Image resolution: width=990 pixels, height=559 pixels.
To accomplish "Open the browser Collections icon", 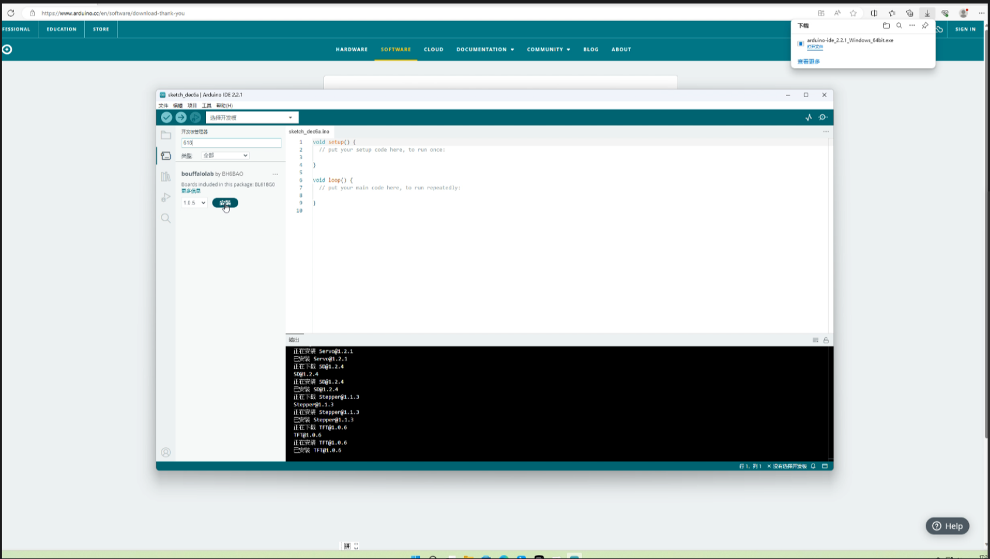I will [910, 13].
